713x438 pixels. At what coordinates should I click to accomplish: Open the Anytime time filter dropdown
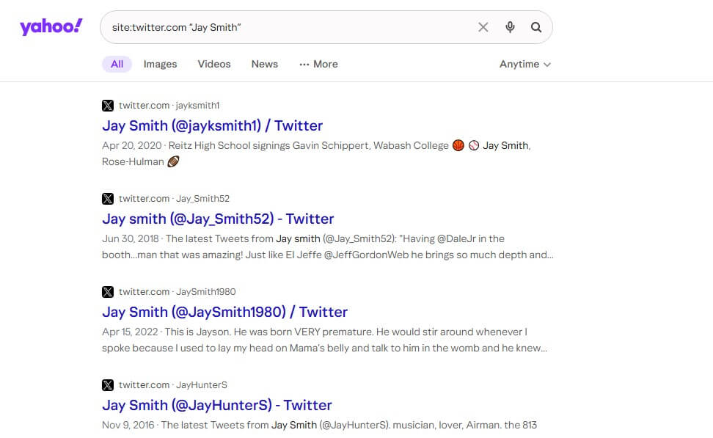tap(524, 64)
